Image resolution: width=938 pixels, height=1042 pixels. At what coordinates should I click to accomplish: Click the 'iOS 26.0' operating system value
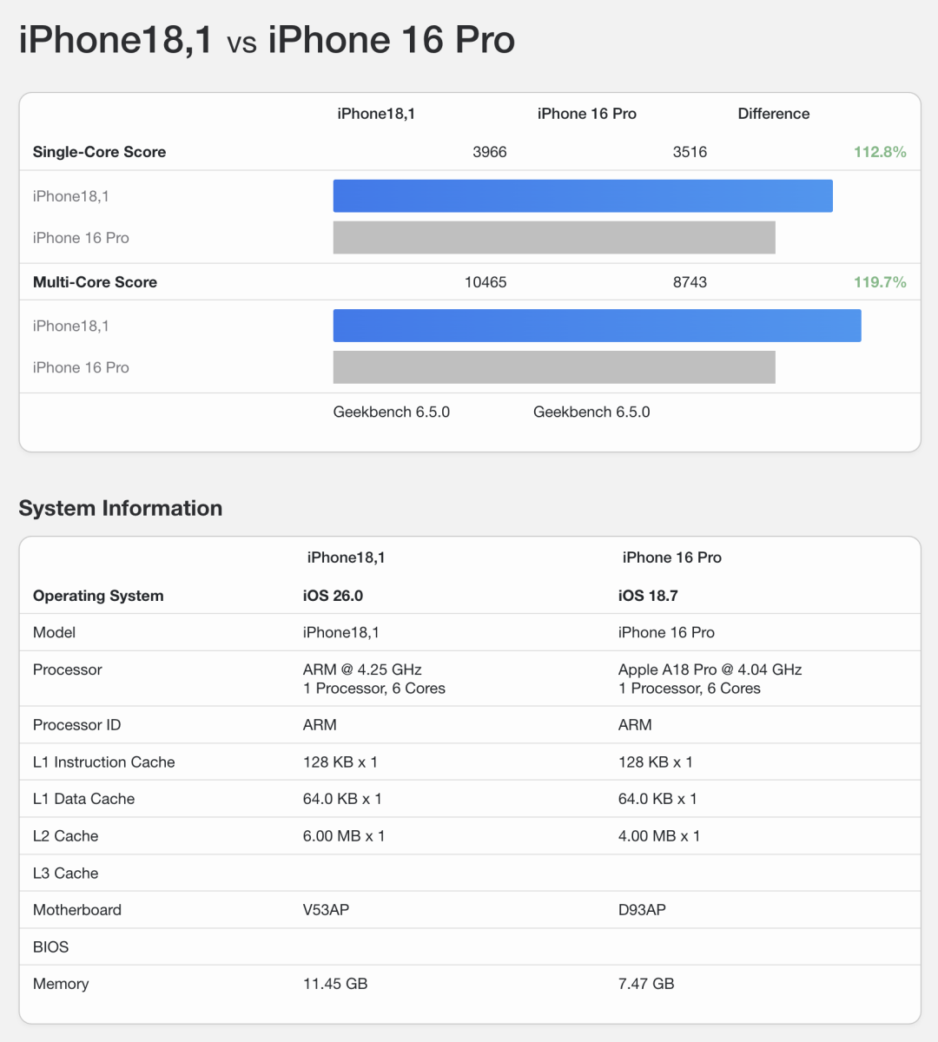click(x=333, y=596)
